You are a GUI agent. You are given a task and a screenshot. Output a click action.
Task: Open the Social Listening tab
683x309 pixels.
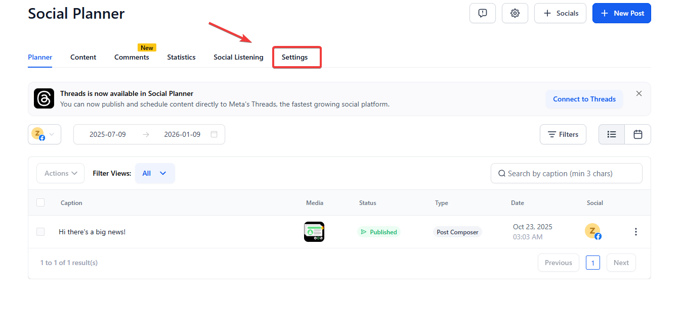pos(238,57)
